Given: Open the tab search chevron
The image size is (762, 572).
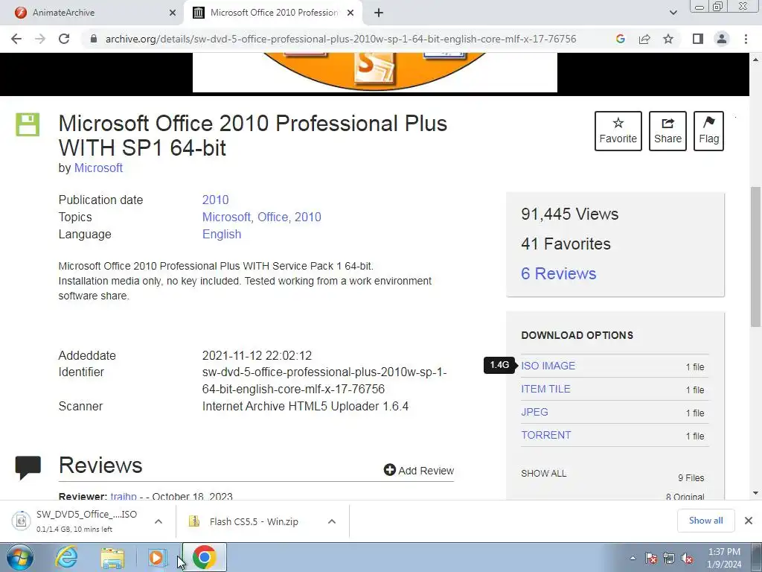Looking at the screenshot, I should pos(673,13).
